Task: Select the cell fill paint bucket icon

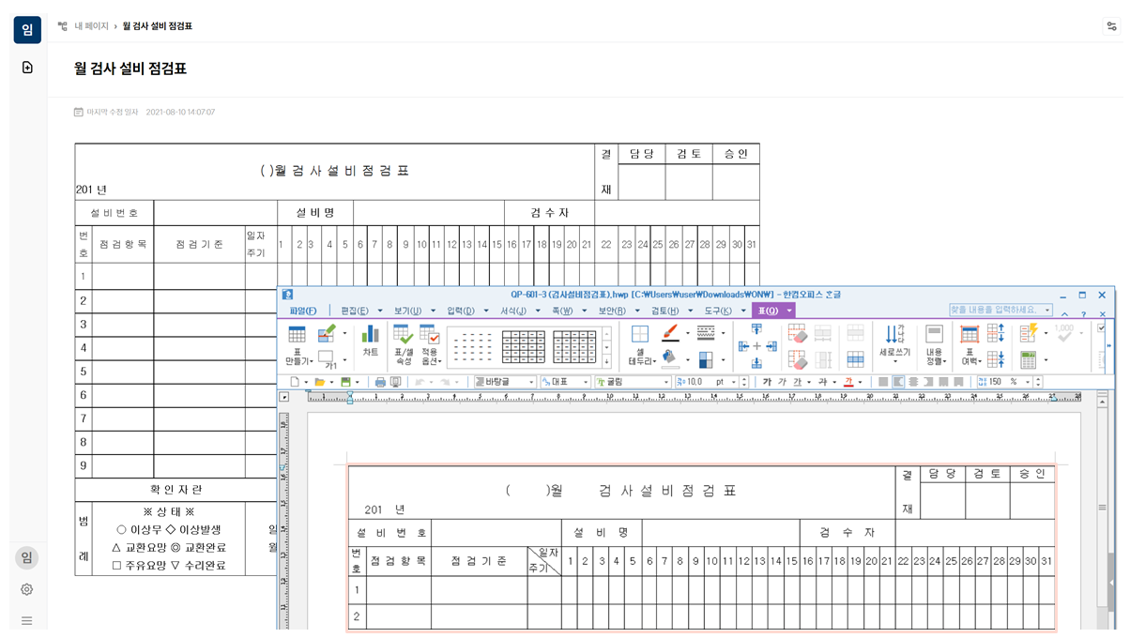Action: point(669,358)
